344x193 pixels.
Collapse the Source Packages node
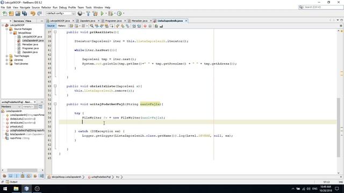[7, 29]
